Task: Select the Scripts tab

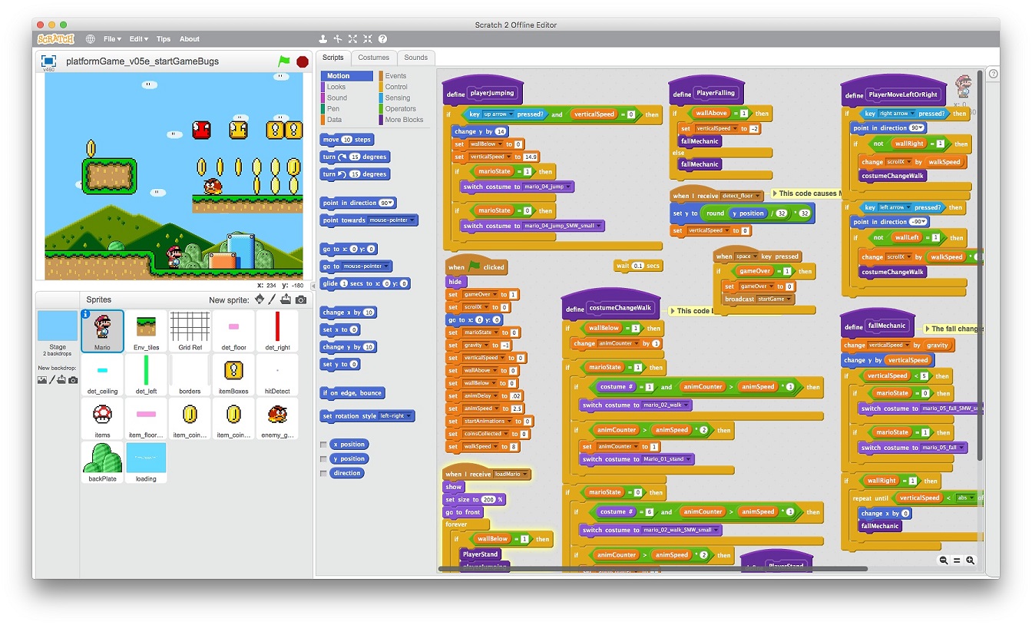Action: click(333, 58)
